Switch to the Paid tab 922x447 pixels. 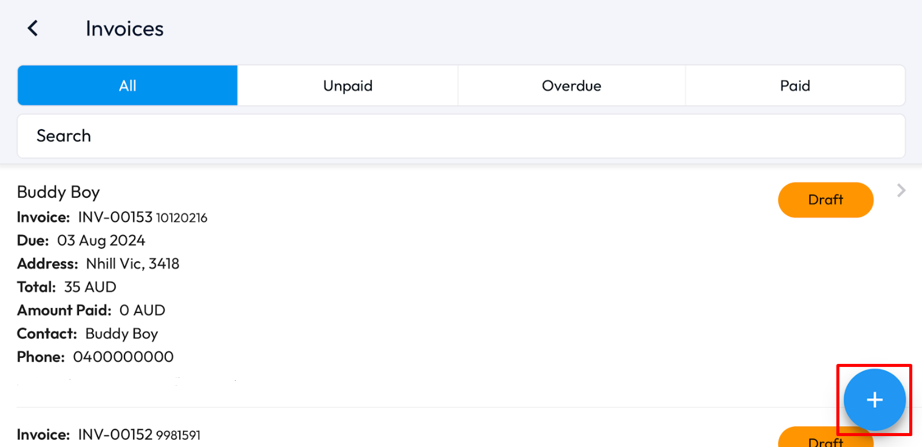click(795, 86)
